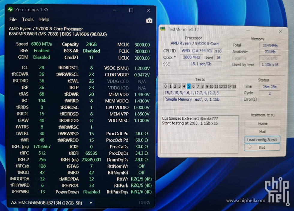This screenshot has height=211, width=294.
Task: Open the File menu in ZenTimings
Action: (13, 19)
